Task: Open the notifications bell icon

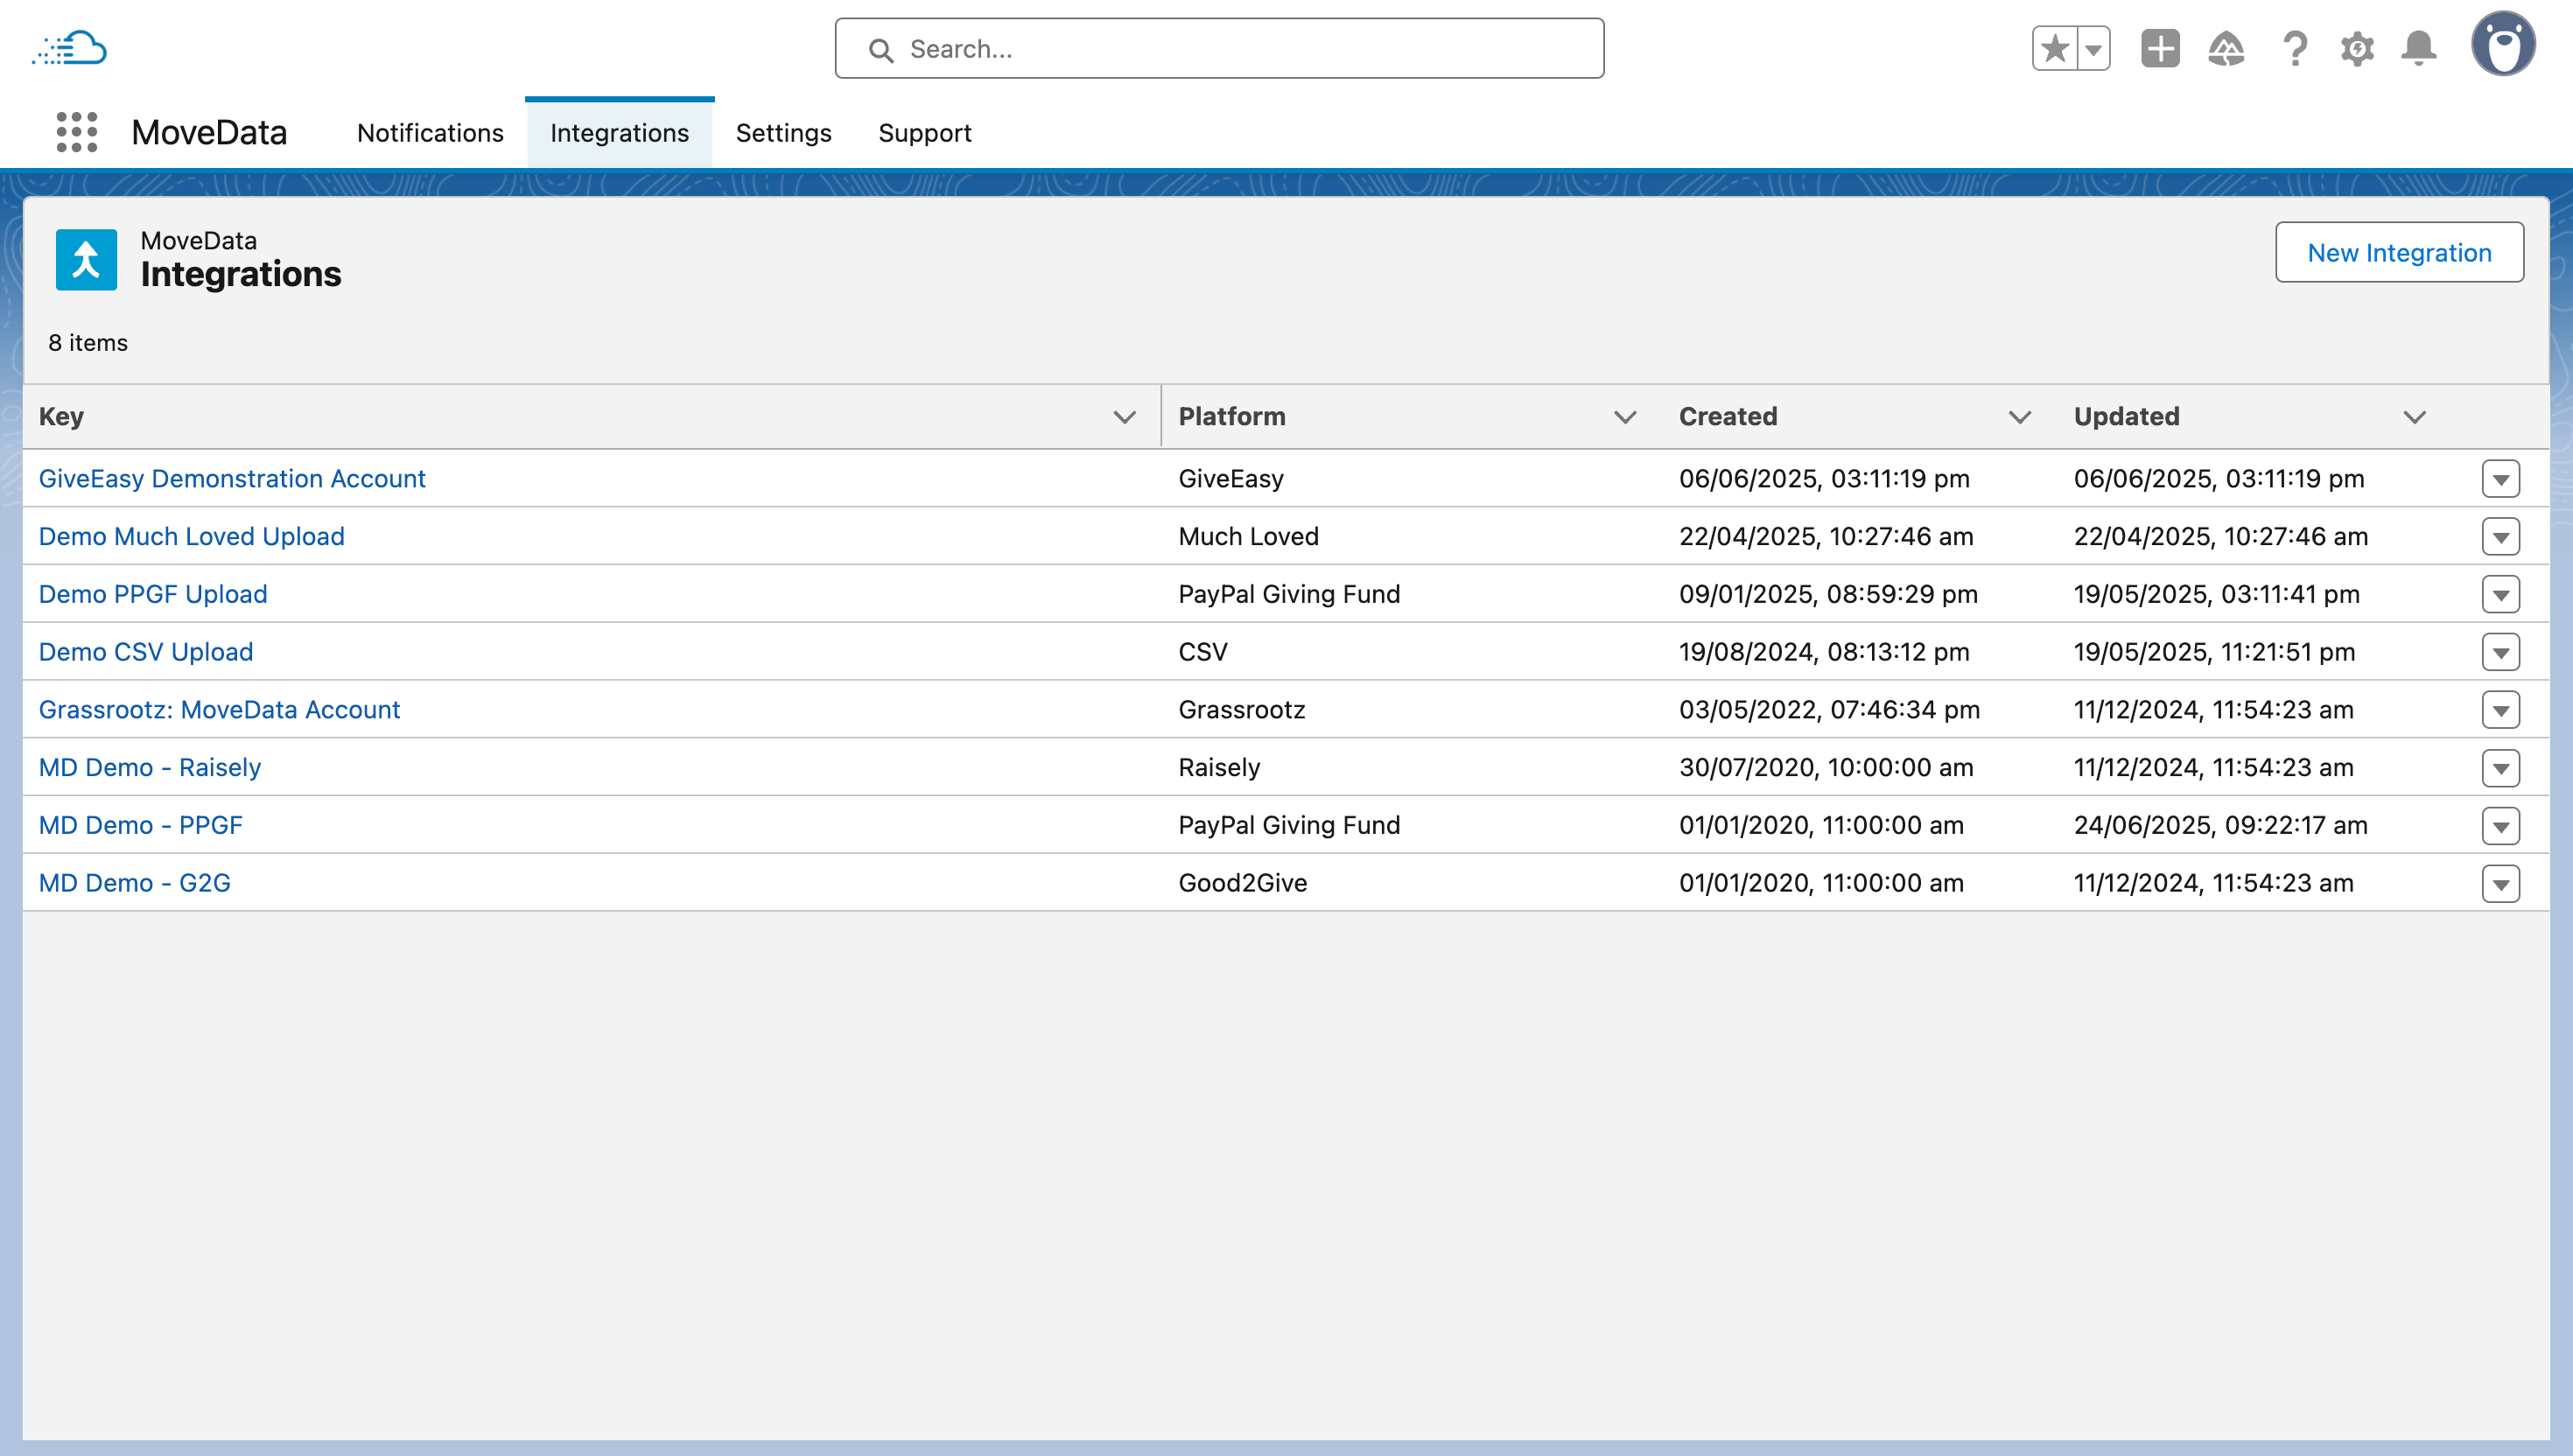Action: click(2419, 48)
